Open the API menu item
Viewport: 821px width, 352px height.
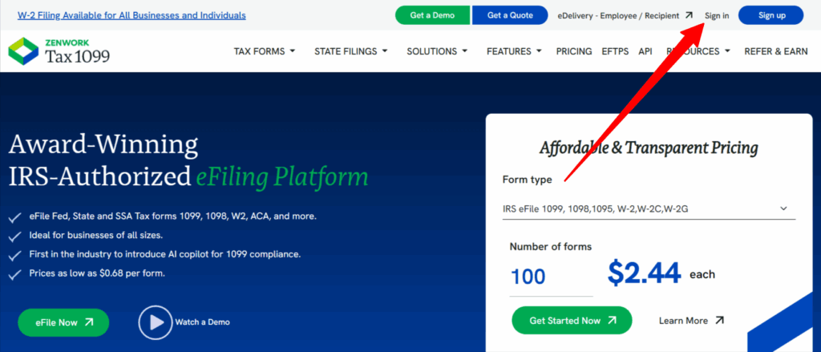(645, 51)
